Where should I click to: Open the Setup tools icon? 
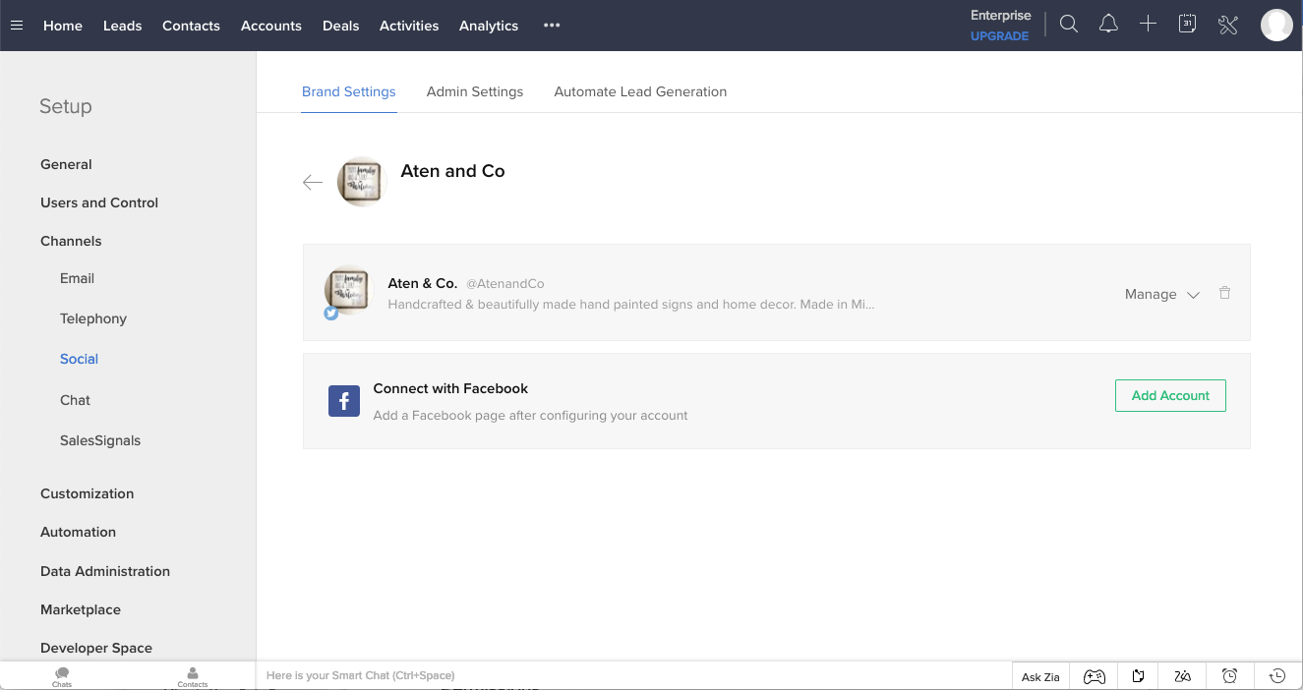point(1227,24)
